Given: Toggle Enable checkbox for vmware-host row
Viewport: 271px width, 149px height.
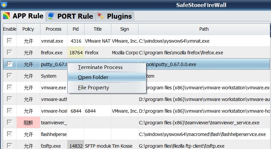Looking at the screenshot, I should (x=10, y=111).
